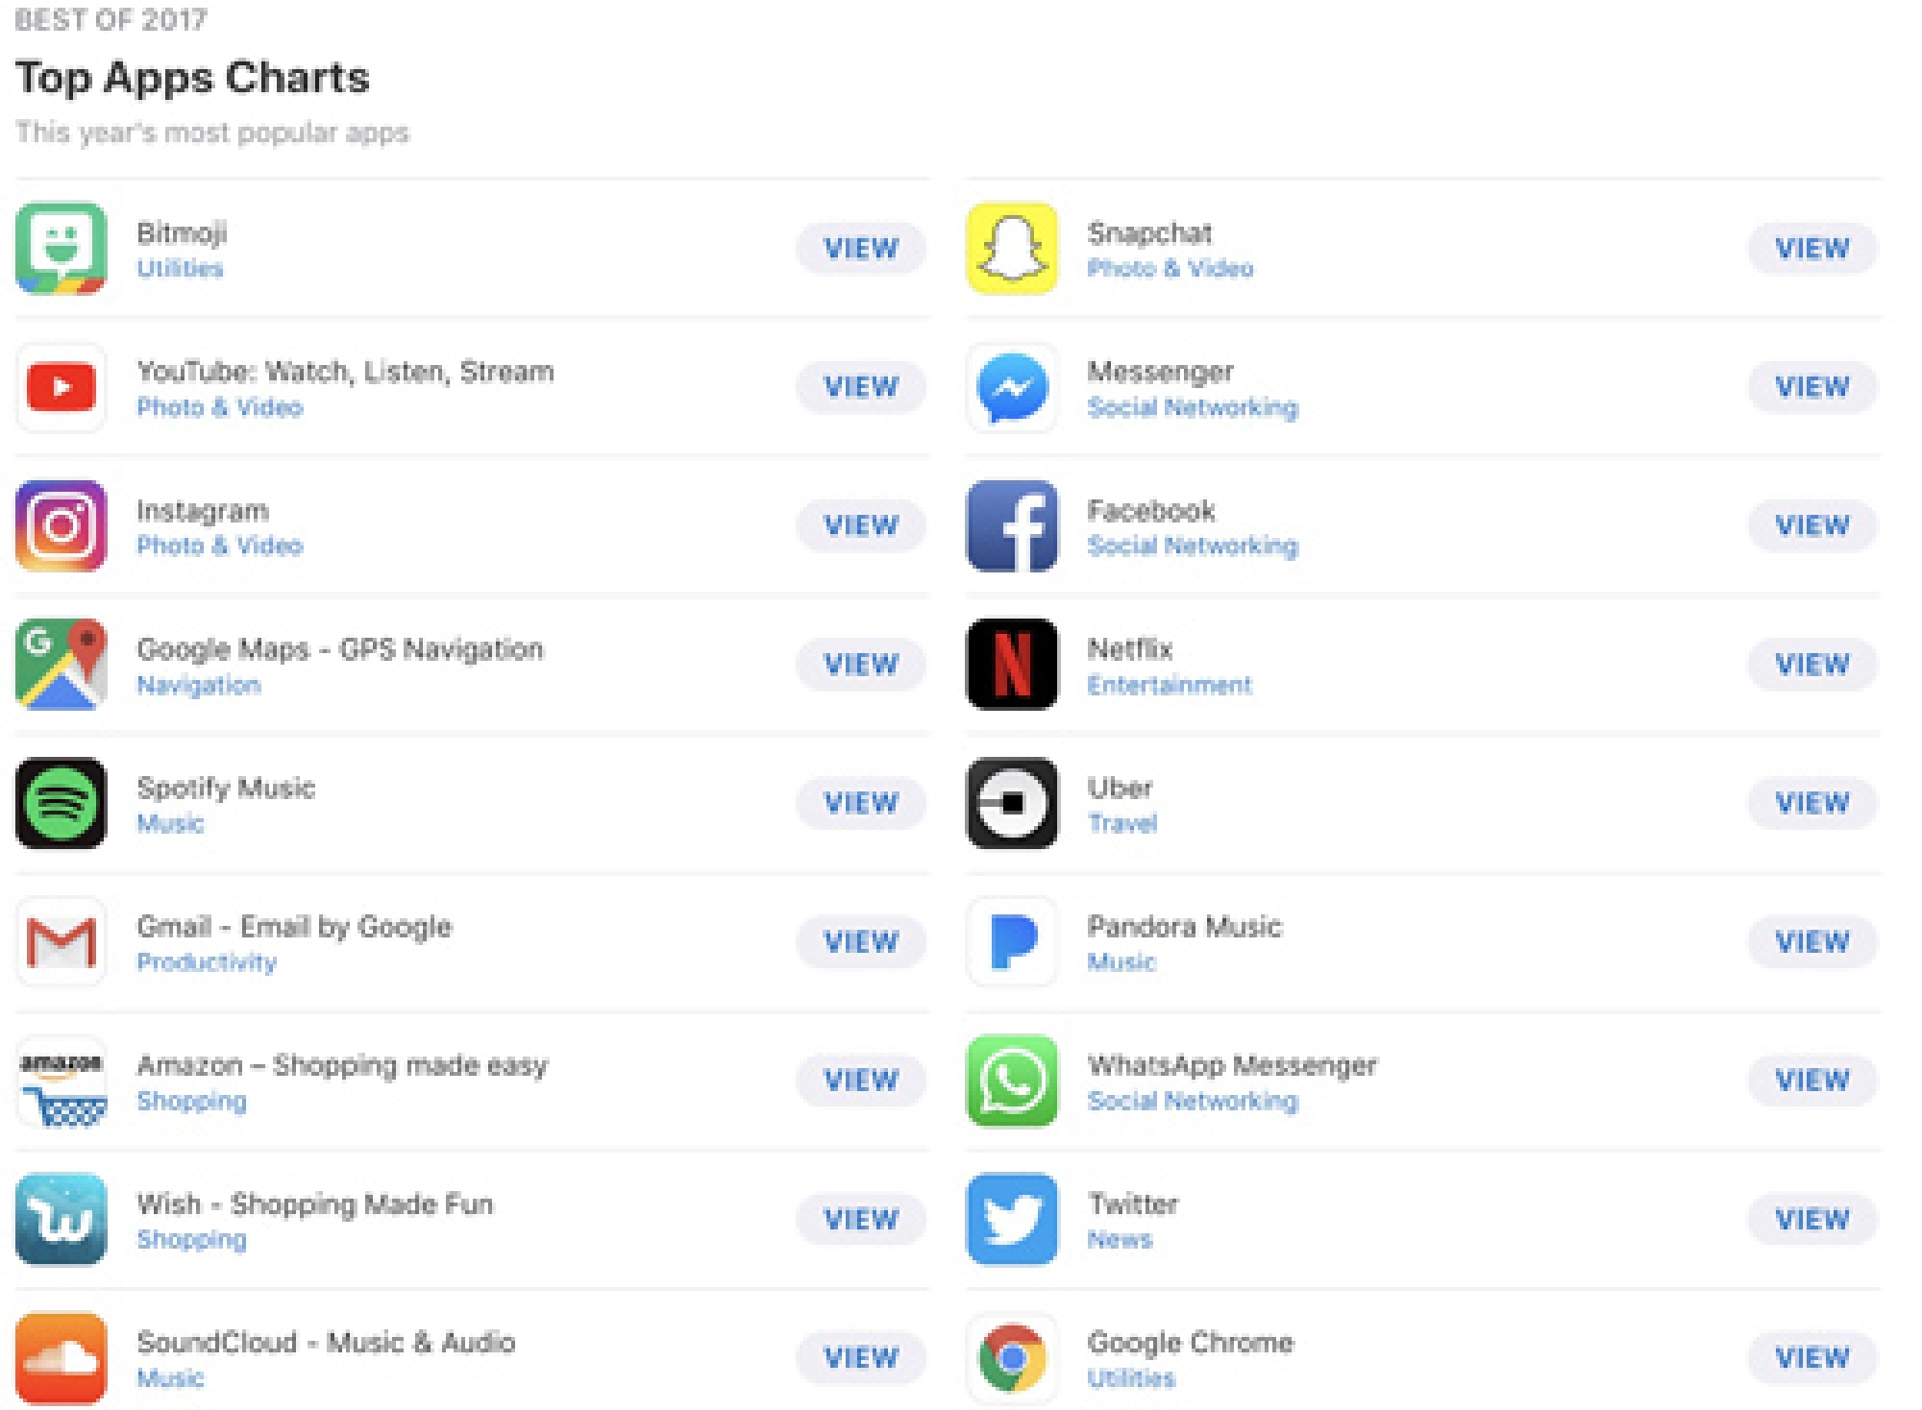
Task: Click the Snapchat ghost icon
Action: coord(1011,249)
